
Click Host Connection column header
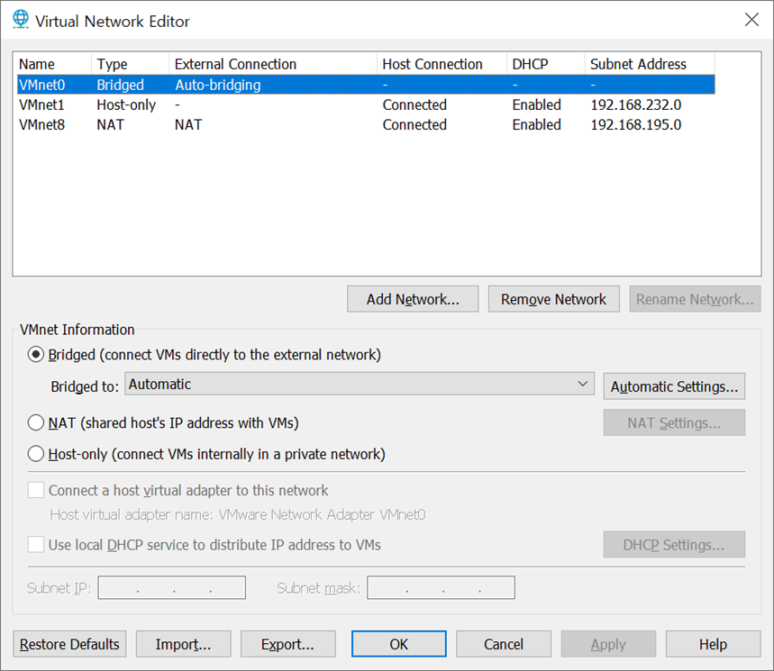coord(442,64)
